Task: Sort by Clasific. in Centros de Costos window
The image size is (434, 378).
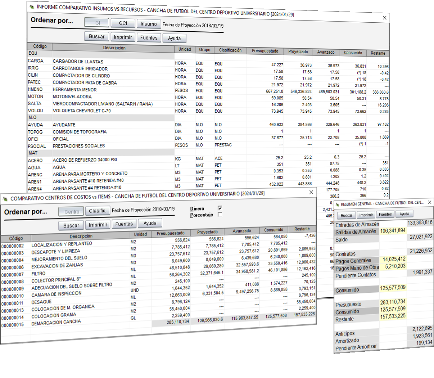Action: [98, 211]
